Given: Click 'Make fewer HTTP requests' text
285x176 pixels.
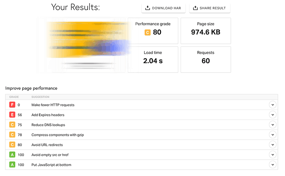Looking at the screenshot, I should [x=53, y=105].
